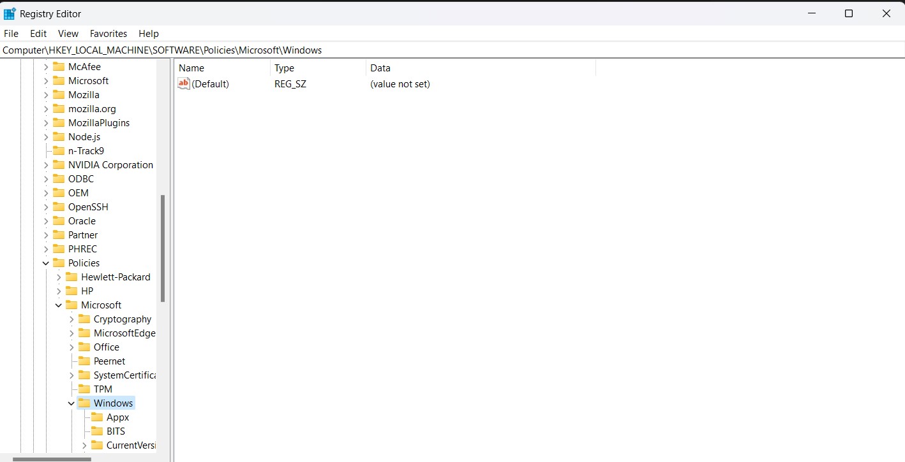Viewport: 905px width, 462px height.
Task: Collapse the Policies tree node
Action: [x=45, y=263]
